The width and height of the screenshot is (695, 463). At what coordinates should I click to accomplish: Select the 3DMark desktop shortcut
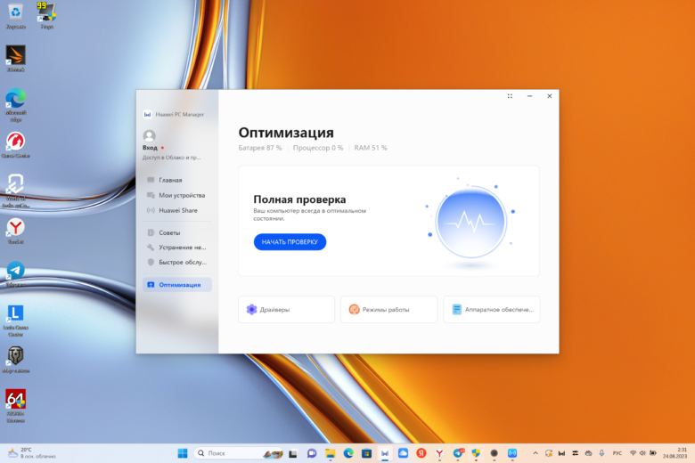click(15, 59)
